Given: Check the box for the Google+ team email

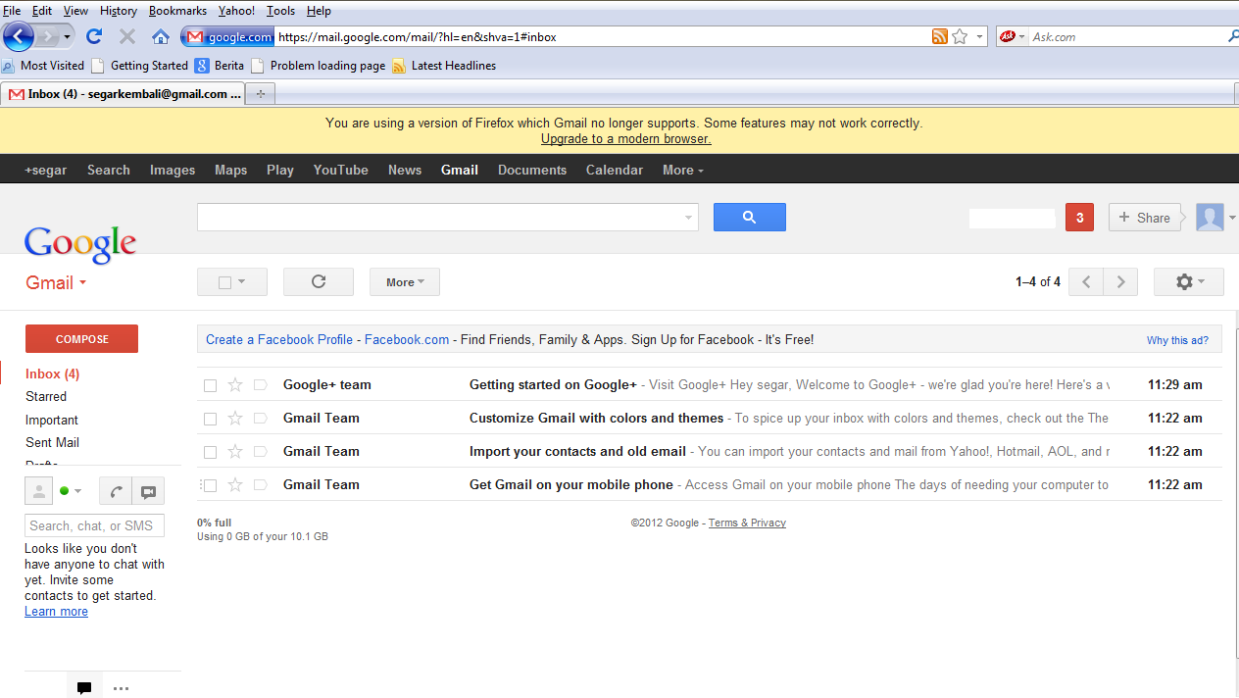Looking at the screenshot, I should [210, 385].
